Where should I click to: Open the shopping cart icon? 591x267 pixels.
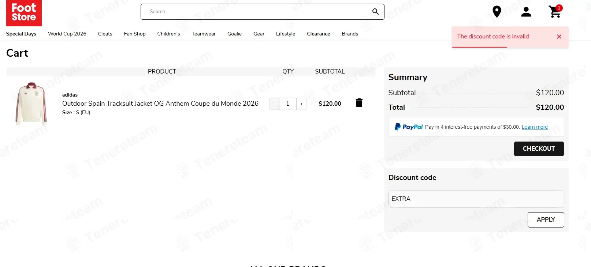pyautogui.click(x=555, y=11)
